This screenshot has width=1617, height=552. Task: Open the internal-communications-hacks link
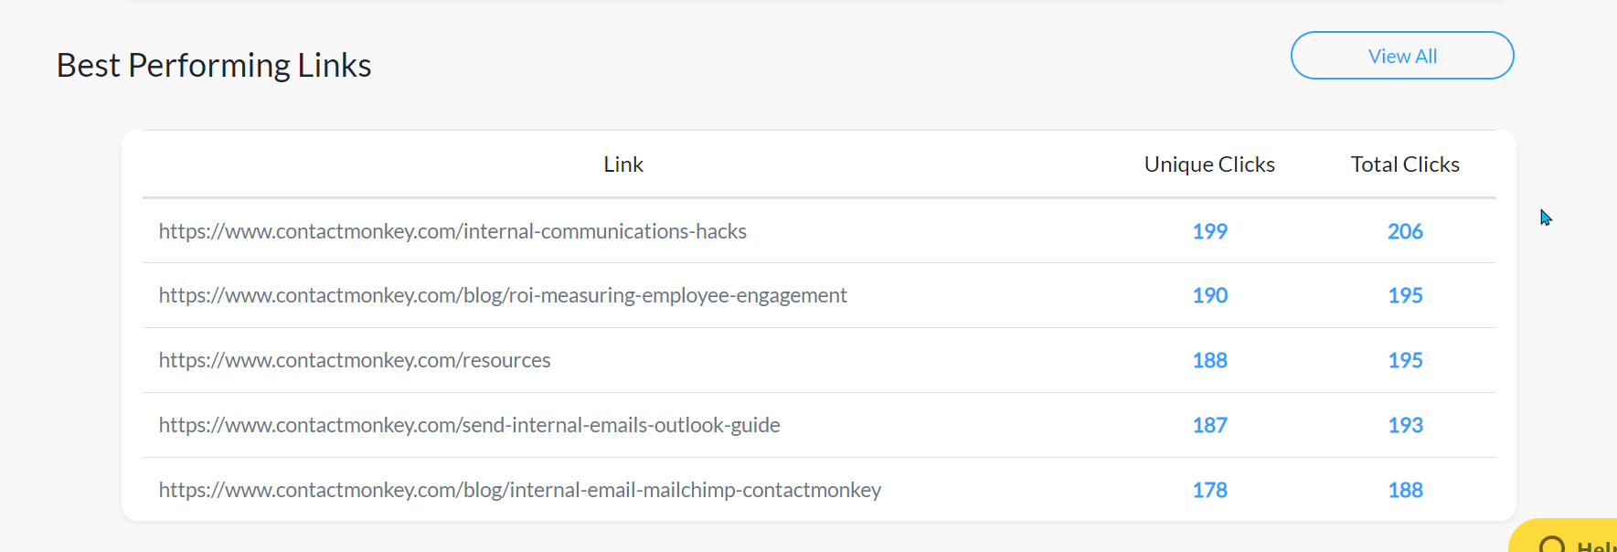tap(452, 231)
